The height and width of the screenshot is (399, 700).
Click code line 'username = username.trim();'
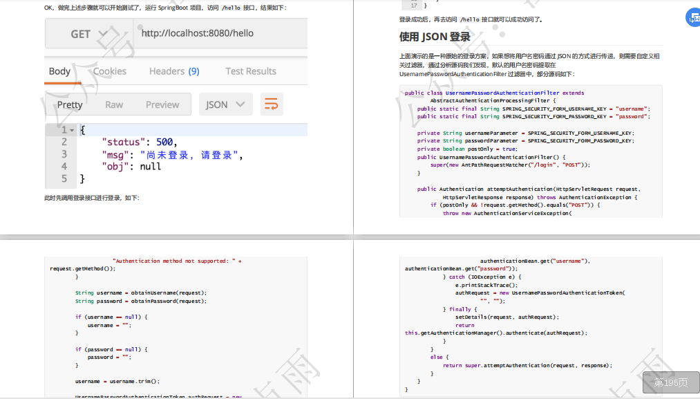[x=117, y=382]
